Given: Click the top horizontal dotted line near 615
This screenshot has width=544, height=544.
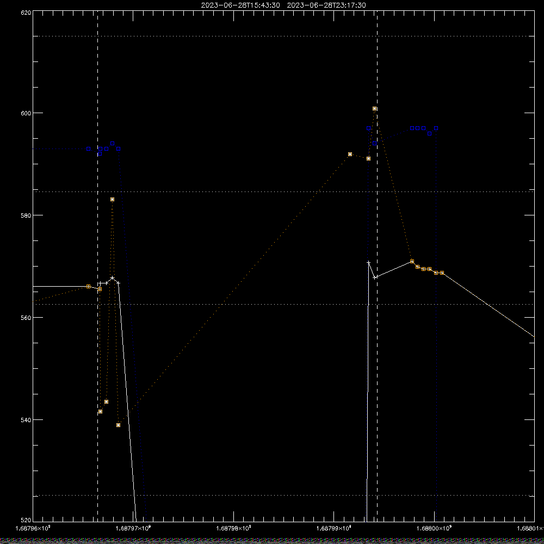Looking at the screenshot, I should click(283, 36).
